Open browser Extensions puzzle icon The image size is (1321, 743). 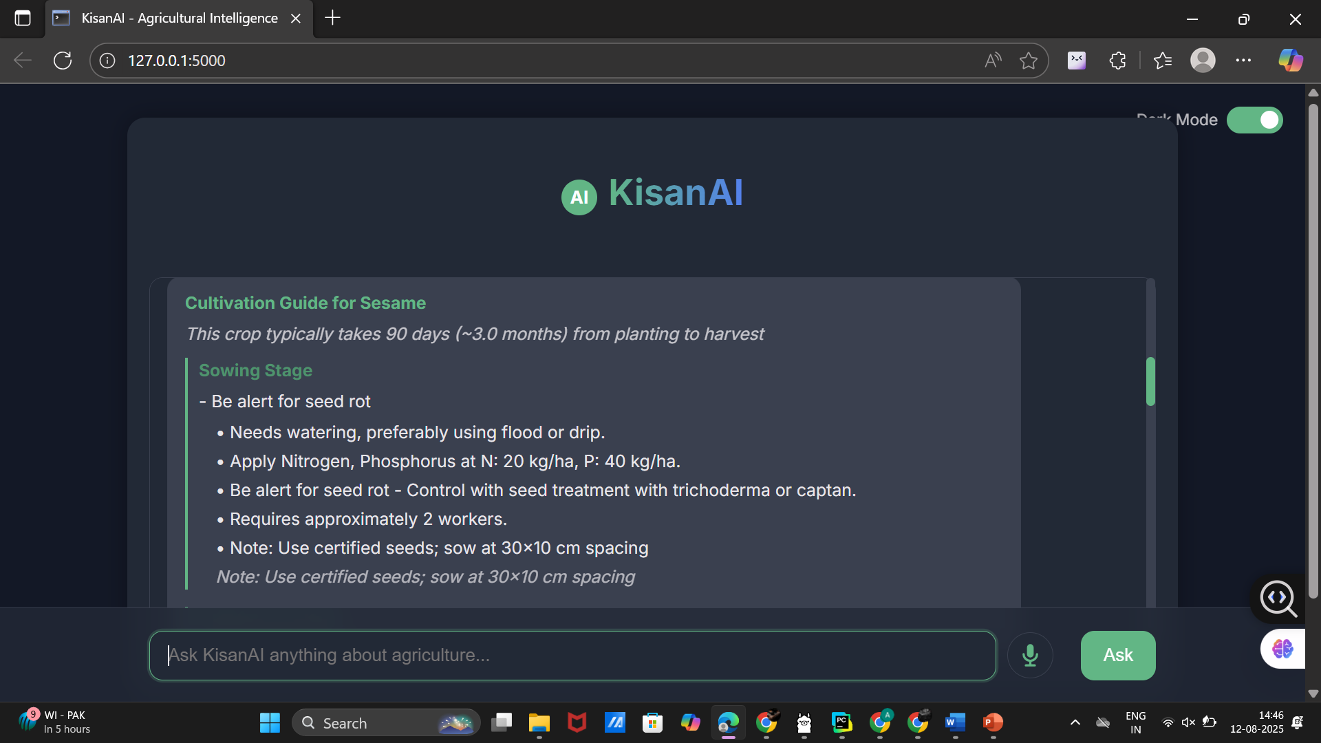tap(1117, 61)
